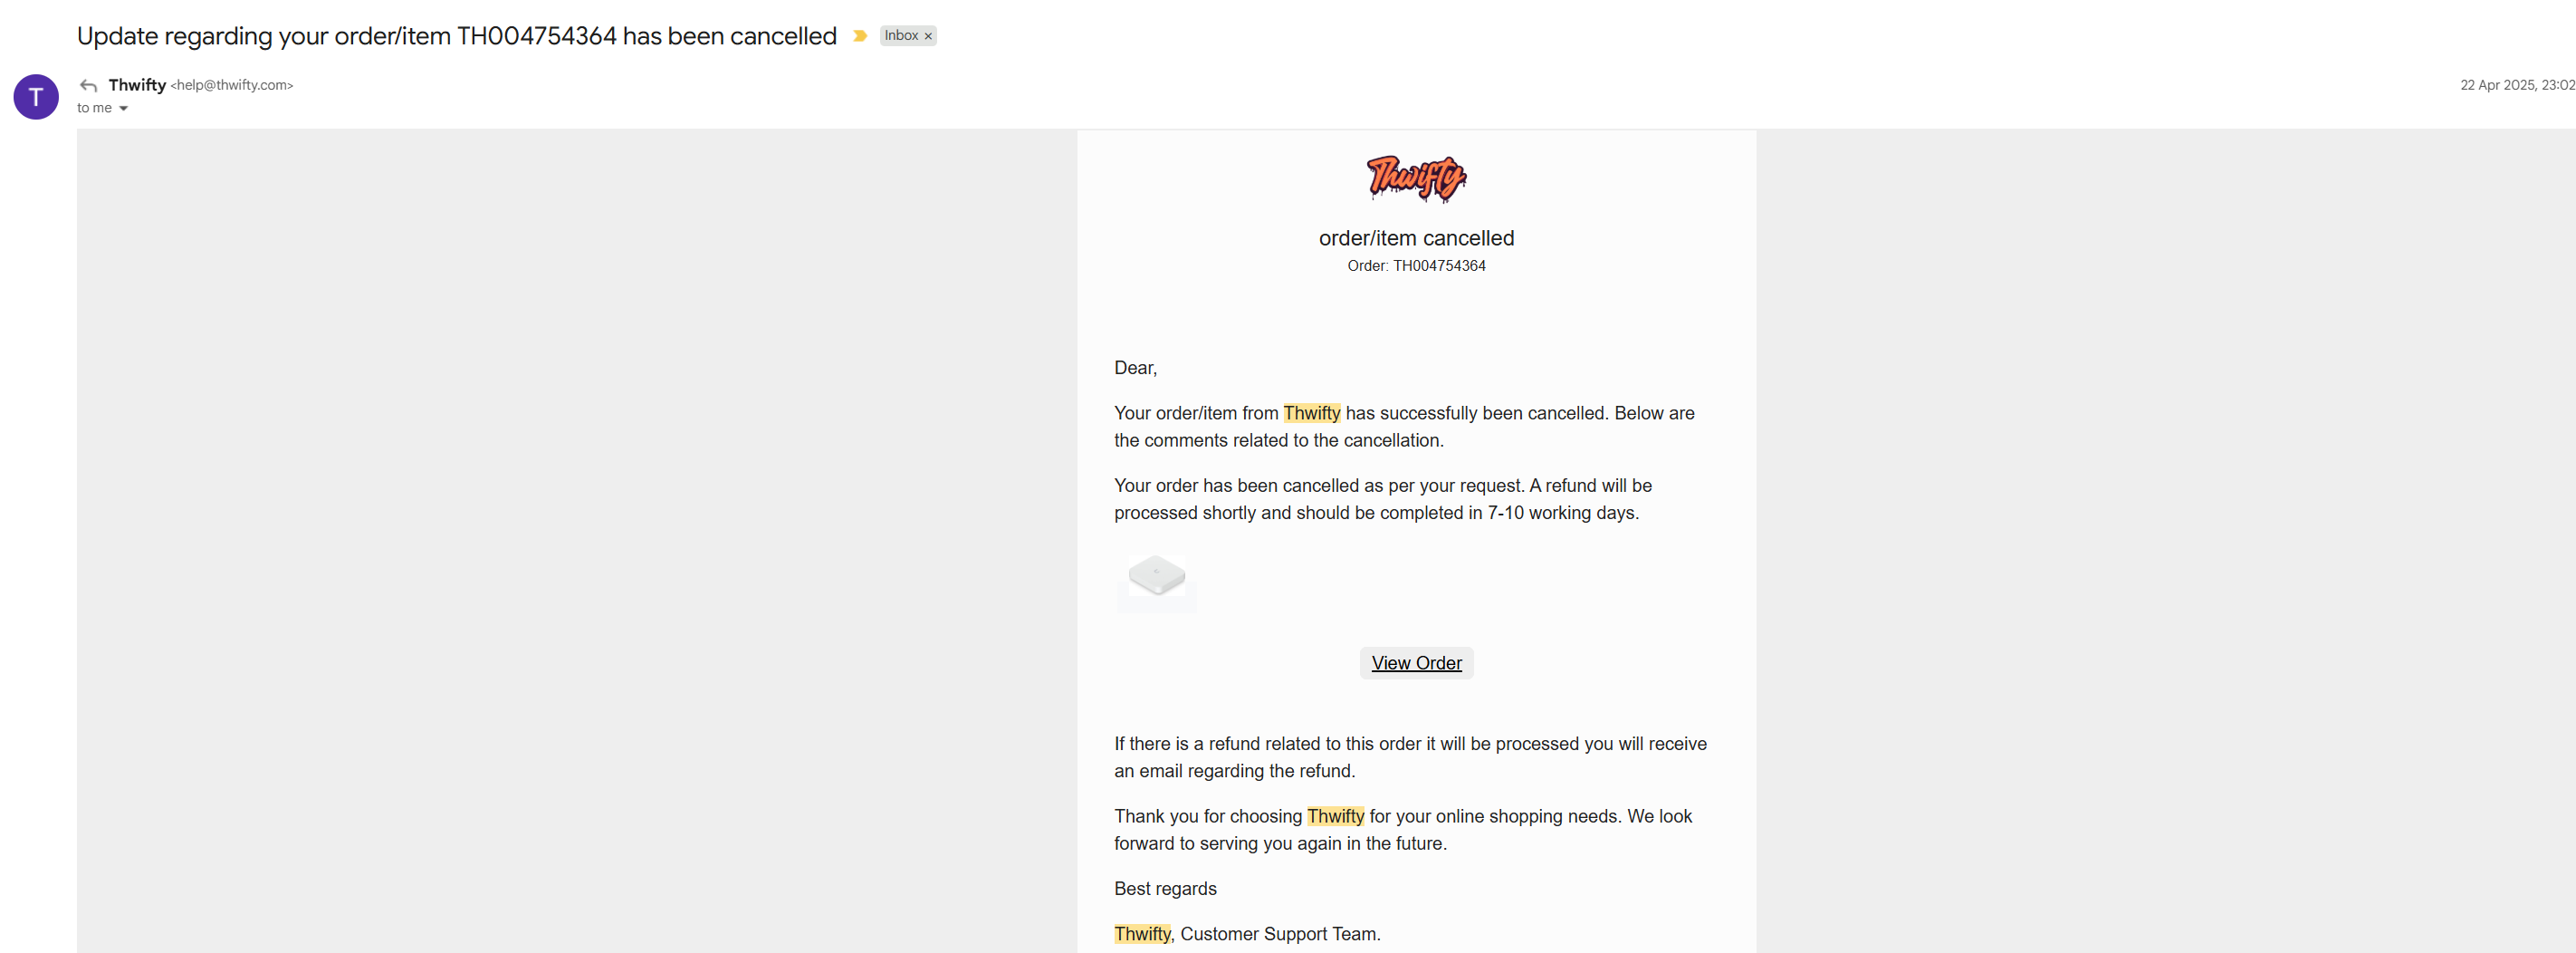Image resolution: width=2576 pixels, height=953 pixels.
Task: Click the 'to me' recipient text
Action: click(x=94, y=108)
